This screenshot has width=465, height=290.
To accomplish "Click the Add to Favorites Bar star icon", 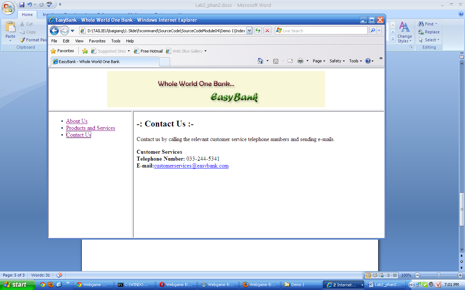I will click(85, 51).
